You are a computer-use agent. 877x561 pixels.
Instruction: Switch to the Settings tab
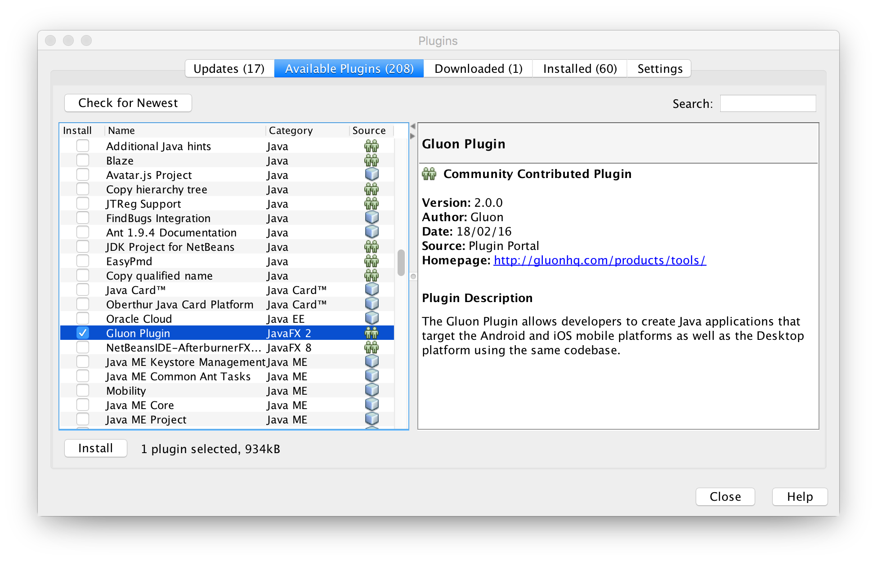[x=659, y=68]
